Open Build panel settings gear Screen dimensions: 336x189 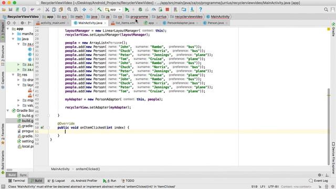pyautogui.click(x=320, y=175)
